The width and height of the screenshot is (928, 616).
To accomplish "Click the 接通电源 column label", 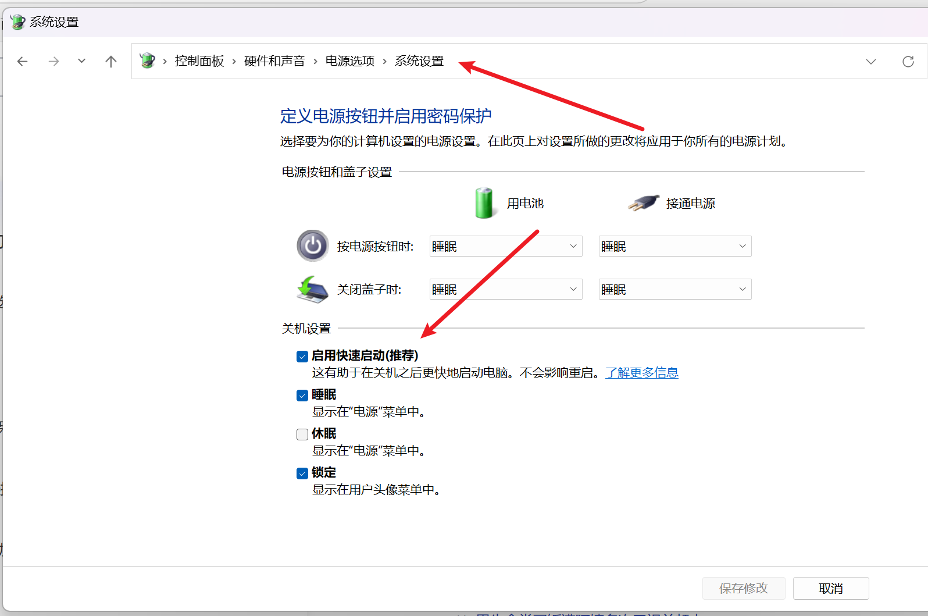I will (691, 203).
